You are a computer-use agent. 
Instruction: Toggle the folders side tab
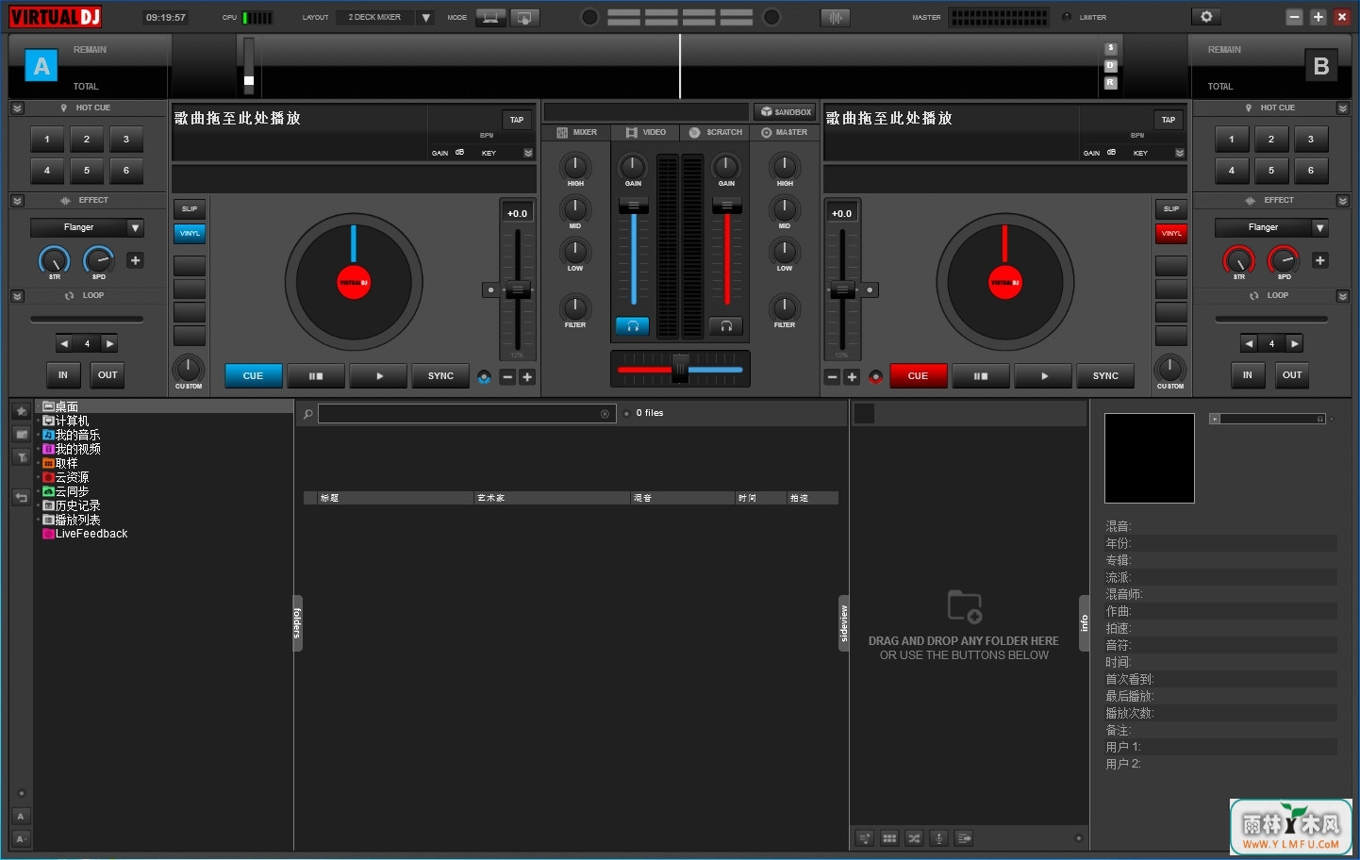click(x=297, y=623)
